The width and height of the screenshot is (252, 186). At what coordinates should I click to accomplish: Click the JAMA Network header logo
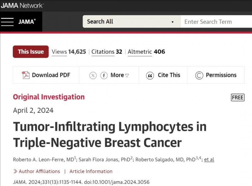22,6
